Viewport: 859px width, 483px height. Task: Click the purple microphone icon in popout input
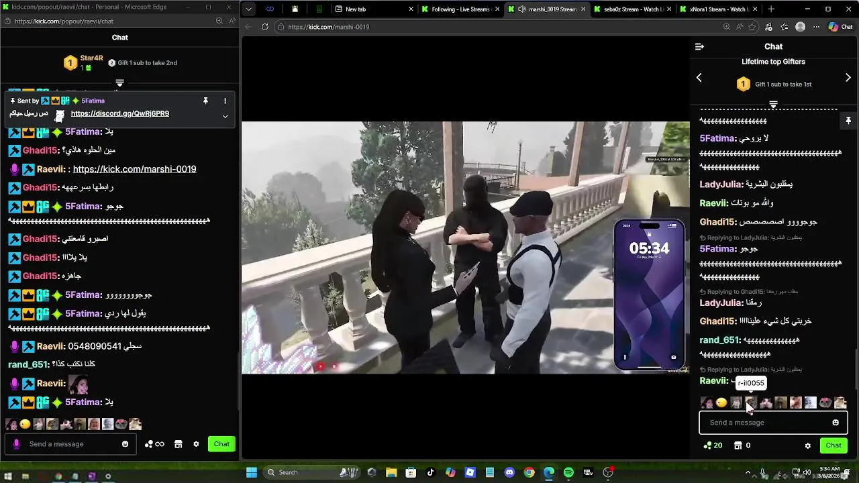point(16,444)
